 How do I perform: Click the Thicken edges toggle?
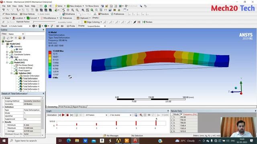coord(147,22)
